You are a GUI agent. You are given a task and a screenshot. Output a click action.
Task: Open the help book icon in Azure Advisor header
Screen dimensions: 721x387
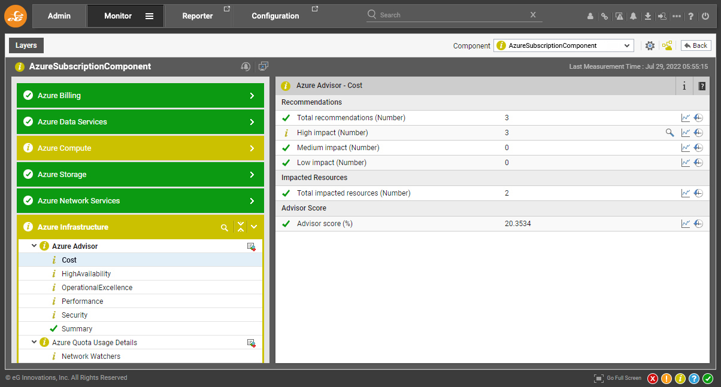[x=702, y=86]
